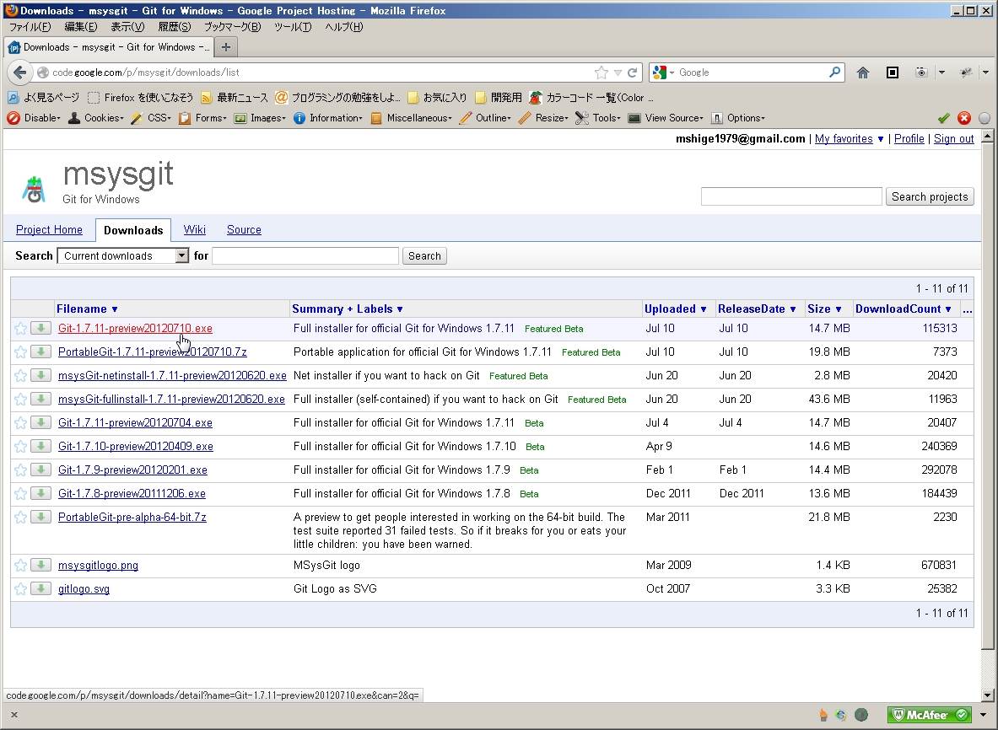The width and height of the screenshot is (998, 730).
Task: Expand My favorites dropdown arrow
Action: (x=880, y=139)
